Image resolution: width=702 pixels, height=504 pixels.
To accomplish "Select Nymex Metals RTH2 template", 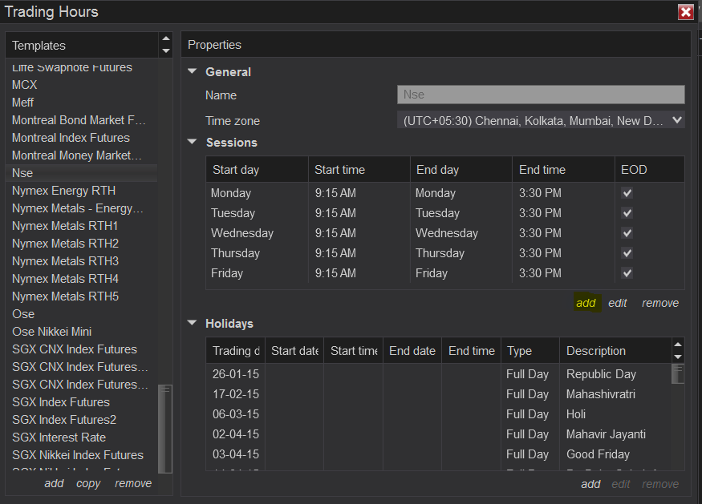I will pos(82,244).
